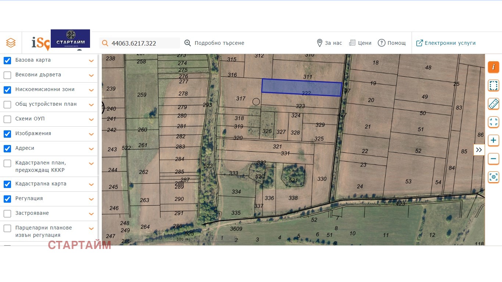Viewport: 502px width, 282px height.
Task: Select the rectangle selection tool
Action: click(x=493, y=86)
